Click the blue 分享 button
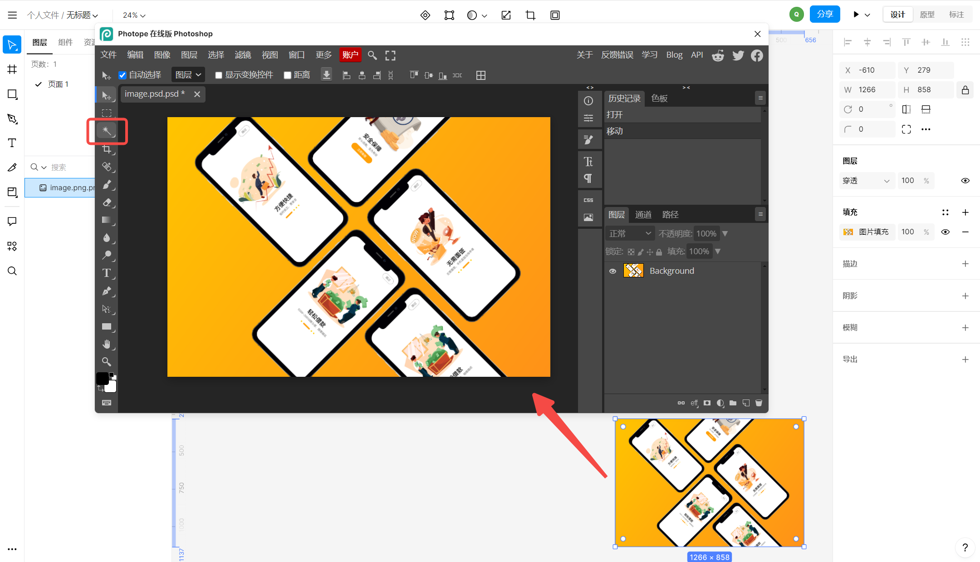This screenshot has height=562, width=980. click(825, 15)
